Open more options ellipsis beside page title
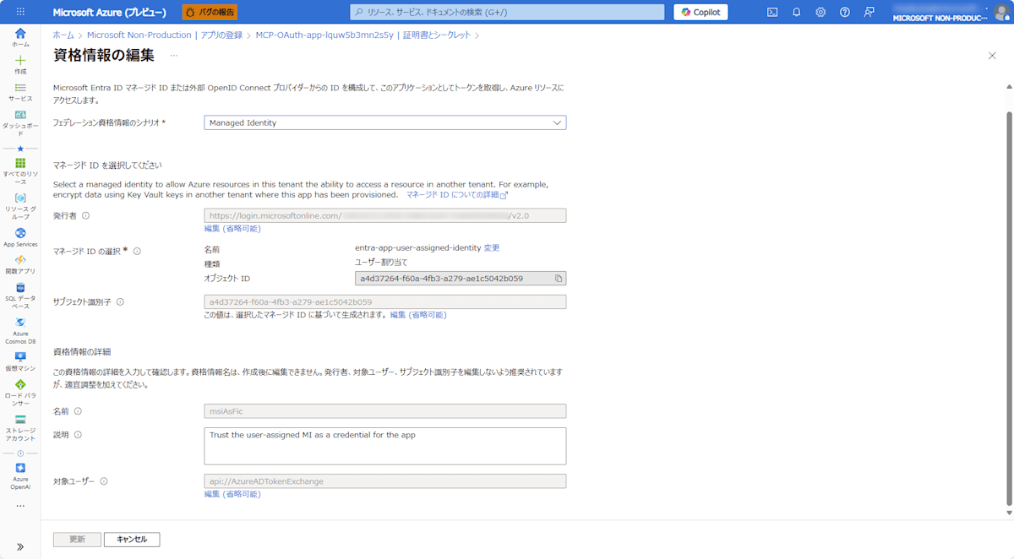Screen dimensions: 1014x559 (x=174, y=56)
